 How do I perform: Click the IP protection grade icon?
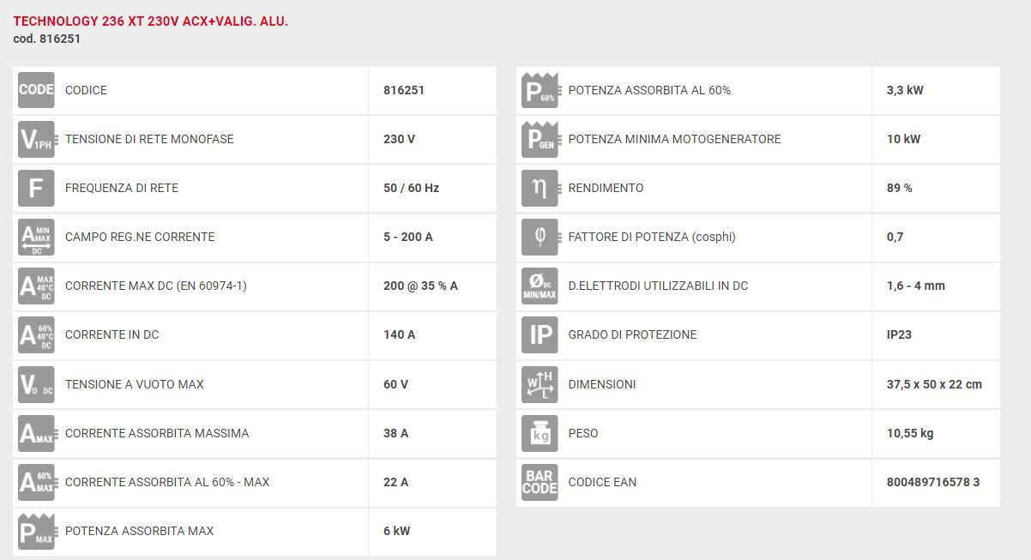540,334
